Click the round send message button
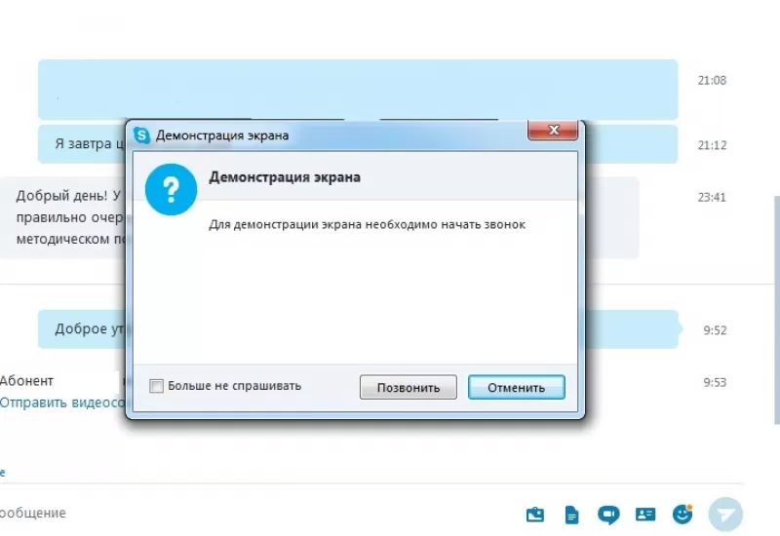 click(725, 515)
